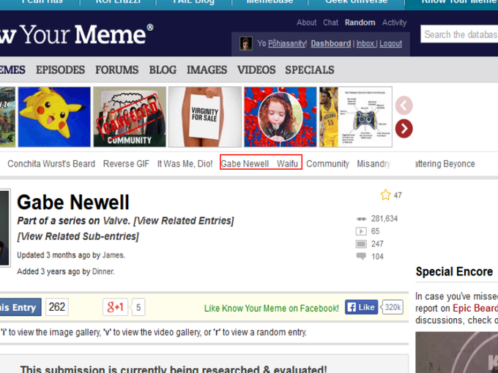Click the Facebook Like button
The width and height of the screenshot is (498, 373).
click(x=362, y=307)
